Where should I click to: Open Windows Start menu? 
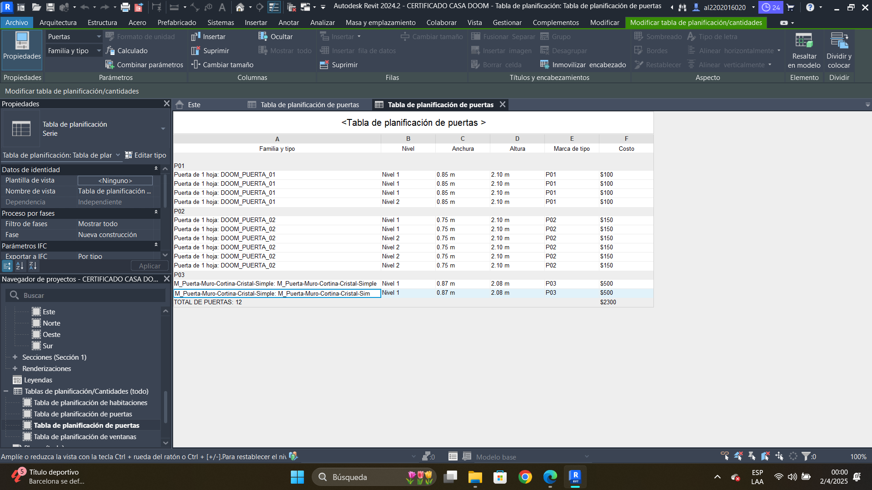[297, 477]
